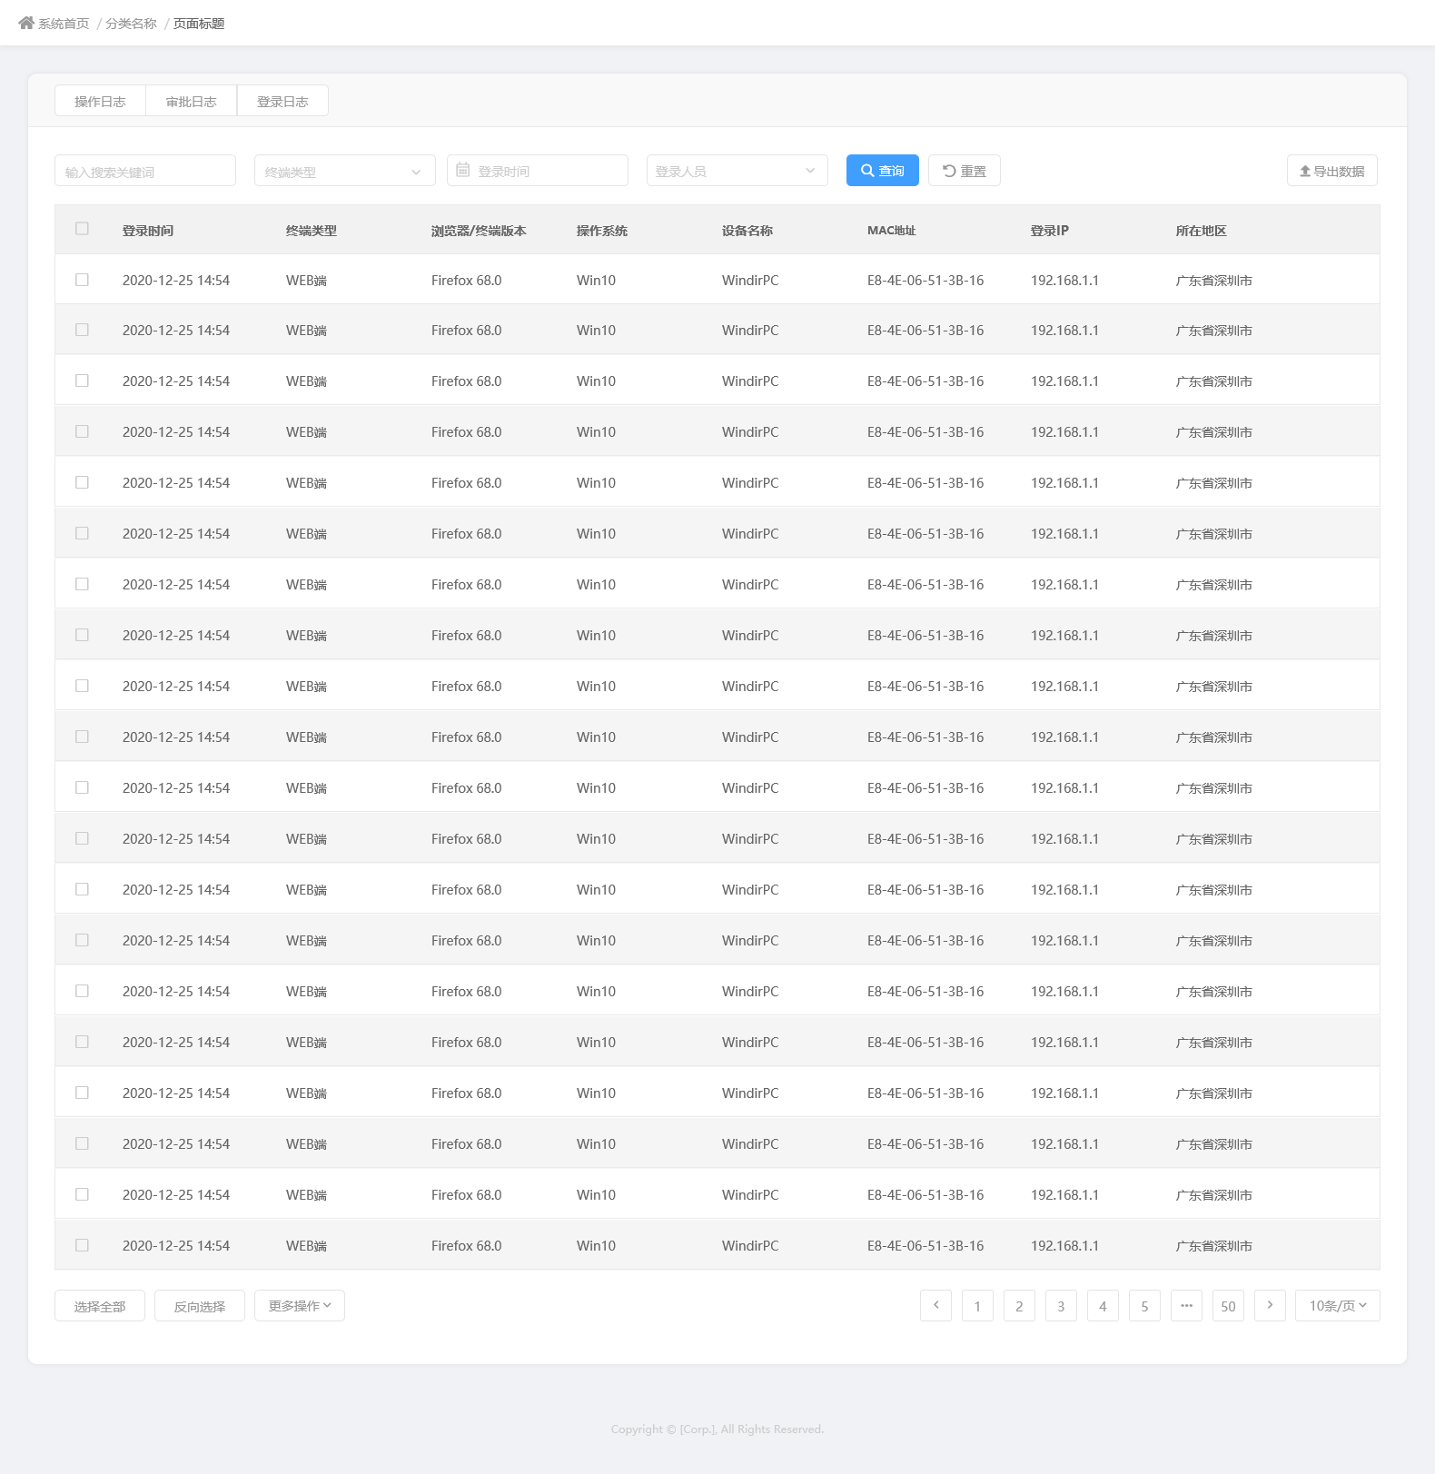The width and height of the screenshot is (1435, 1474).
Task: Click the MAC地址 column header
Action: point(892,231)
